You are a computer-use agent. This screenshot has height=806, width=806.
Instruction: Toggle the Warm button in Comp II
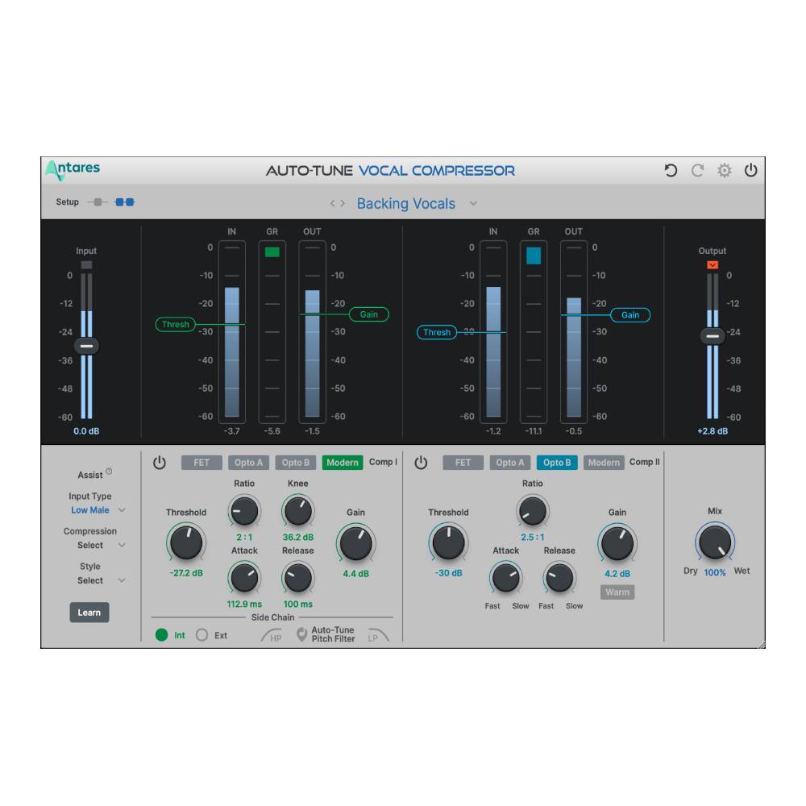tap(617, 592)
